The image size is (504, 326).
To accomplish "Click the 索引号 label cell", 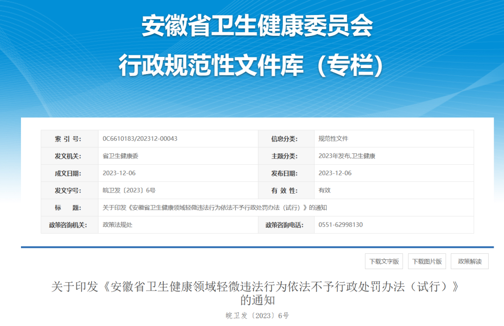I will click(x=70, y=139).
